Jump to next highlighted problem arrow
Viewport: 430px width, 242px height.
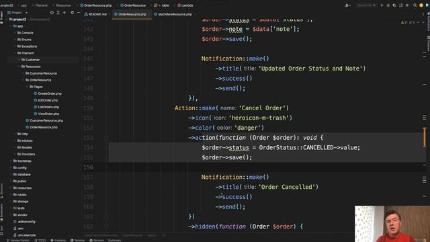(423, 22)
